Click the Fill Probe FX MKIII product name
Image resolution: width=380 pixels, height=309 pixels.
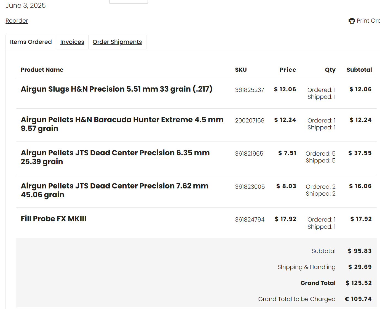(53, 219)
